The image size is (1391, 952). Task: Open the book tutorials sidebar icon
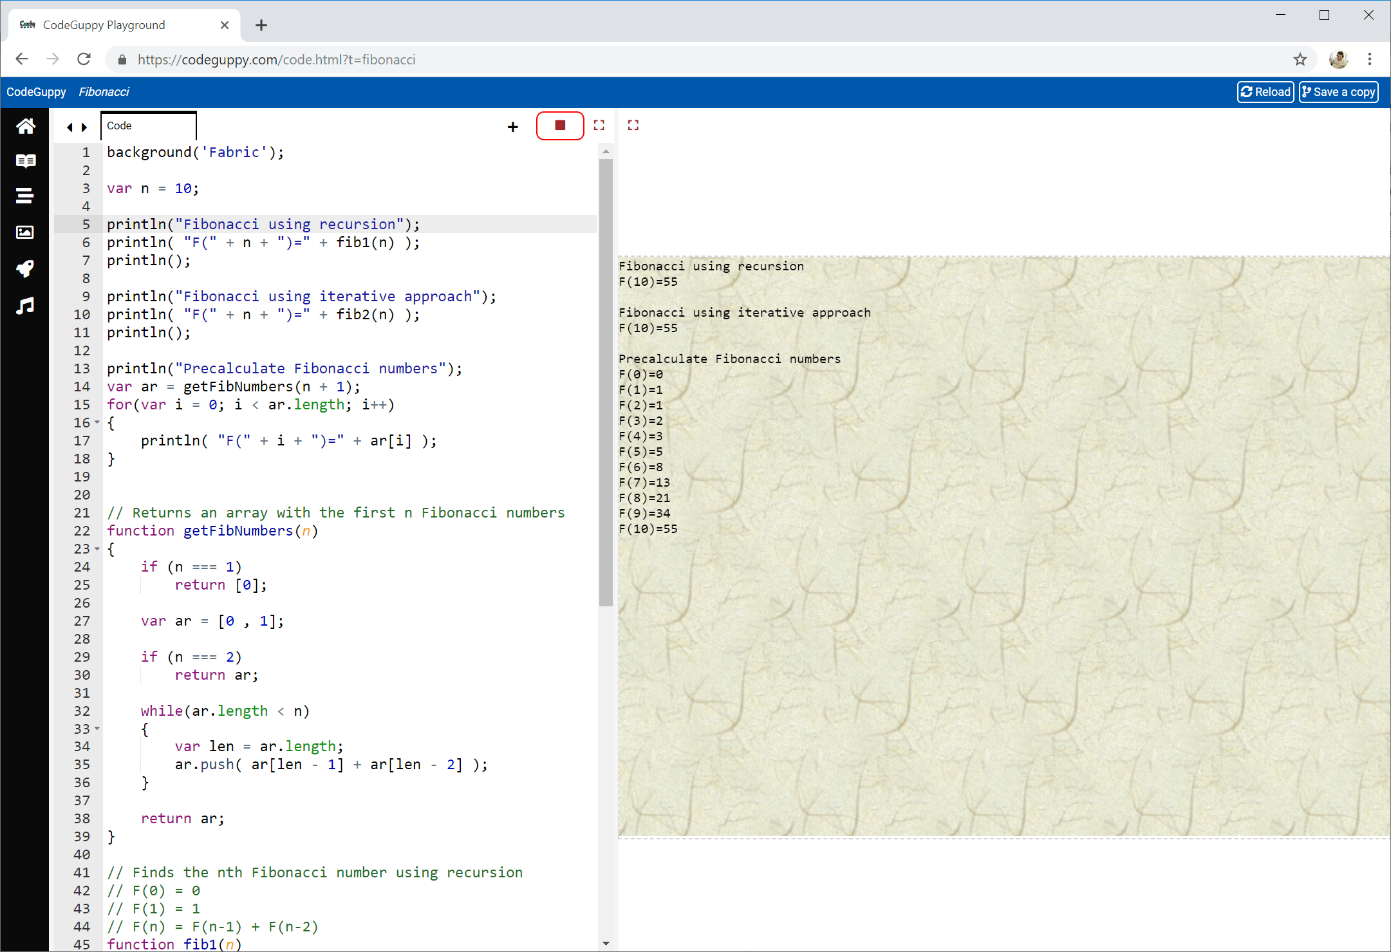25,161
